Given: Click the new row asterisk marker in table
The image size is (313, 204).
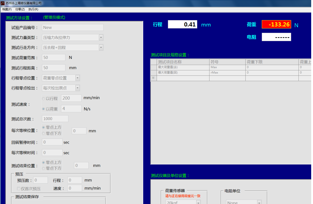Looking at the screenshot, I should click(153, 78).
